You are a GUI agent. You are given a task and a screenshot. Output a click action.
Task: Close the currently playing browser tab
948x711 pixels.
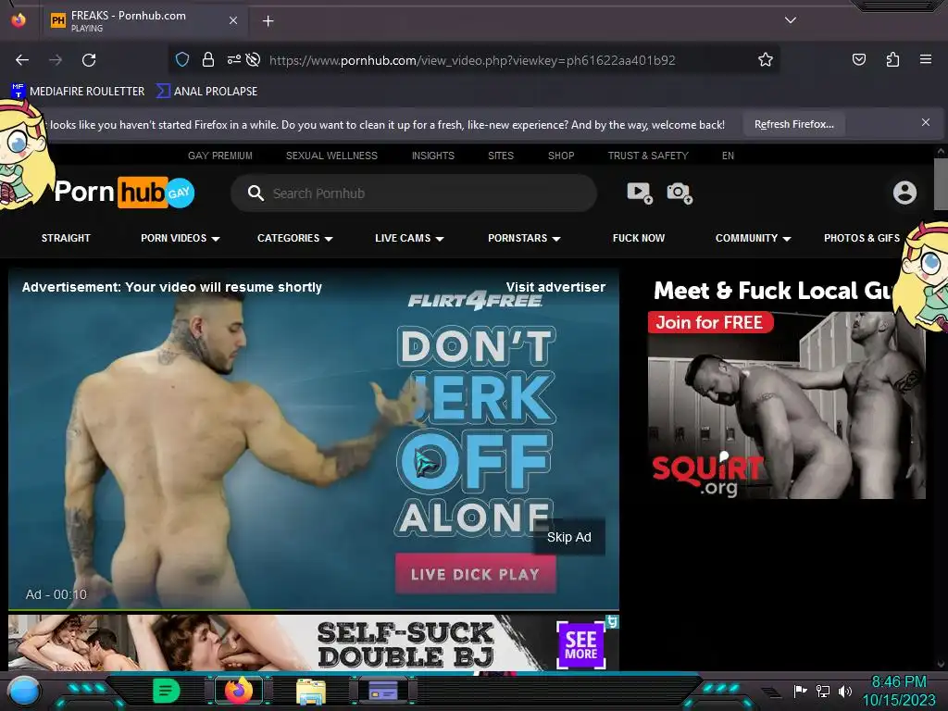[x=232, y=20]
